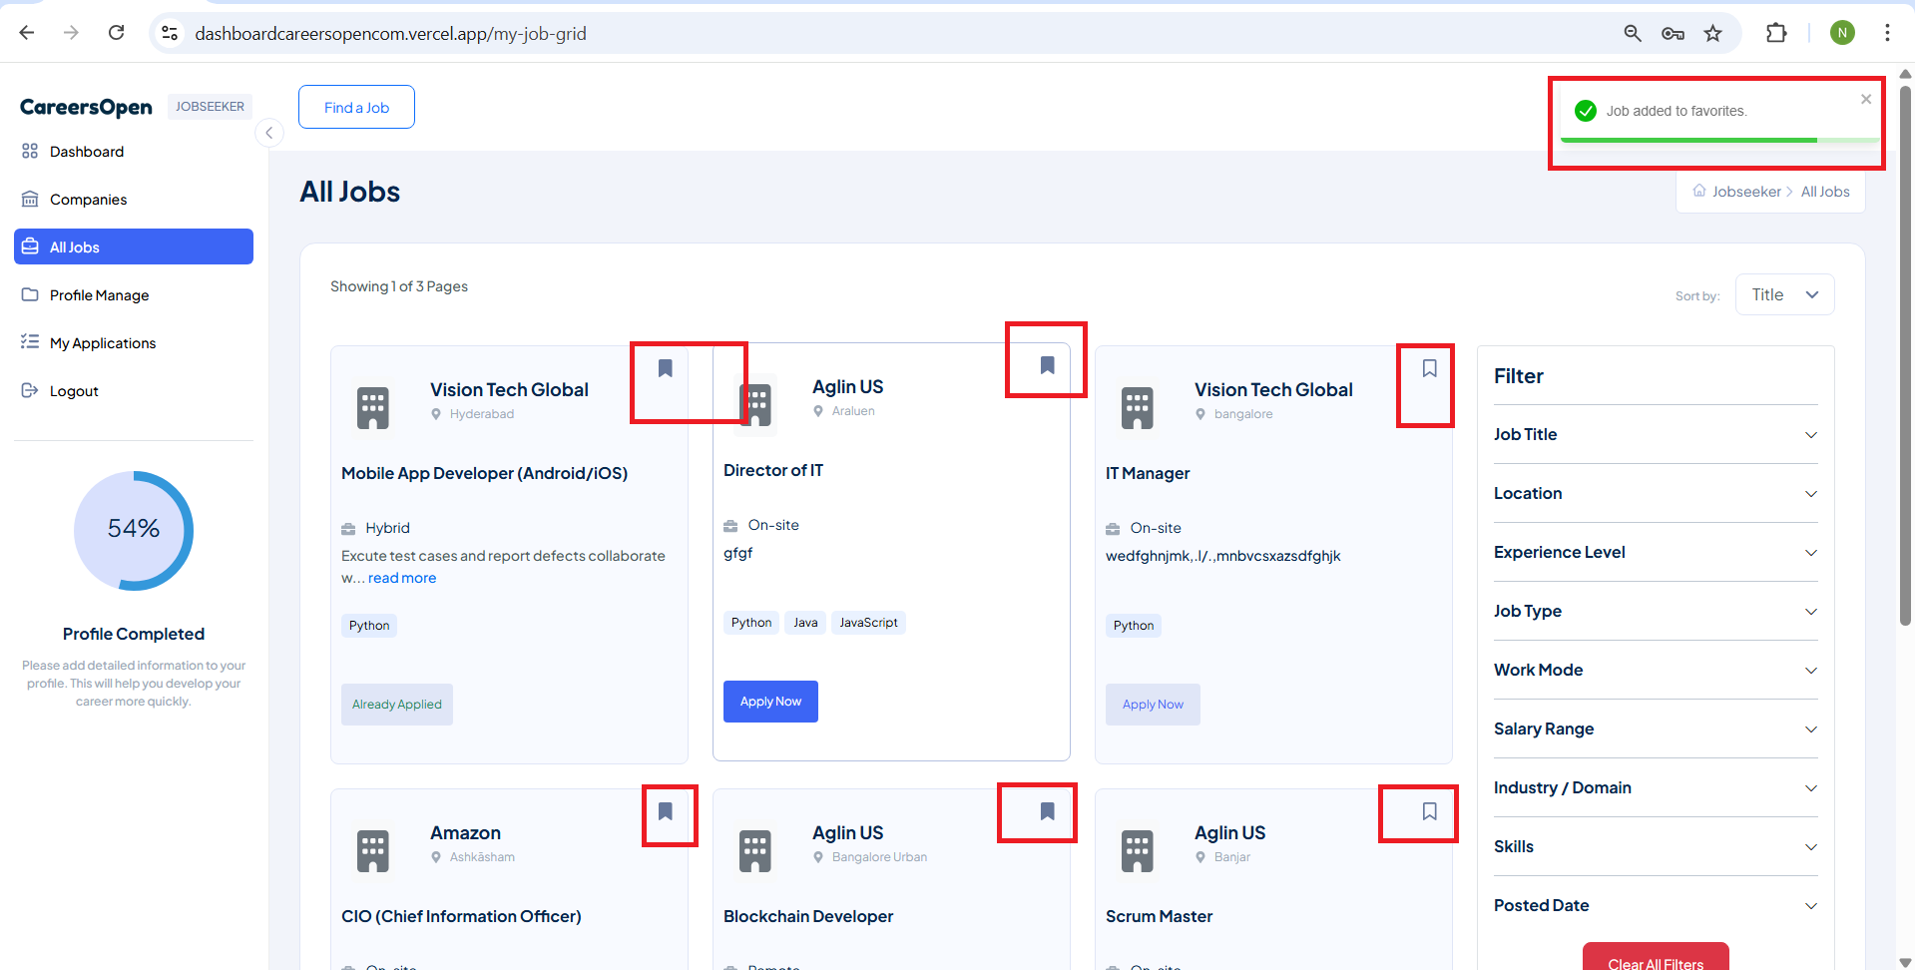
Task: Click the browser reload page icon
Action: point(117,33)
